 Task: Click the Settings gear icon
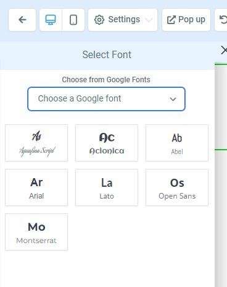coord(99,20)
